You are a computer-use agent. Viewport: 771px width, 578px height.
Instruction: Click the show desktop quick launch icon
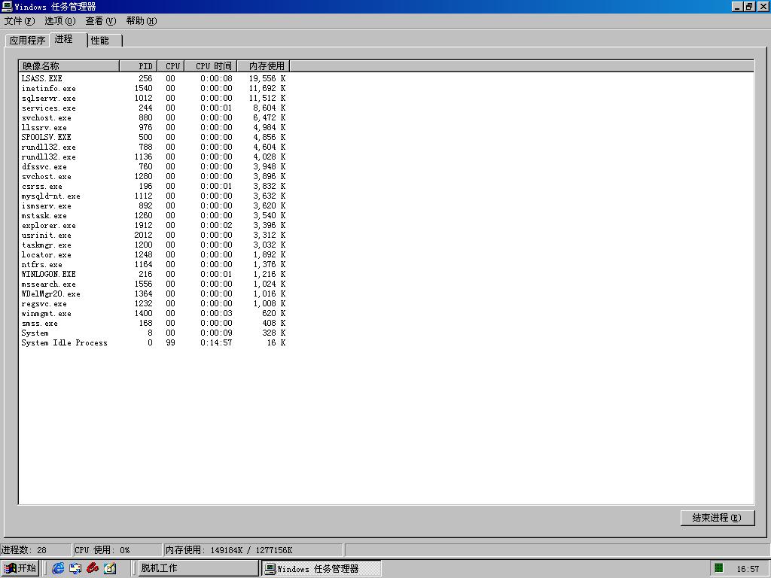click(75, 568)
